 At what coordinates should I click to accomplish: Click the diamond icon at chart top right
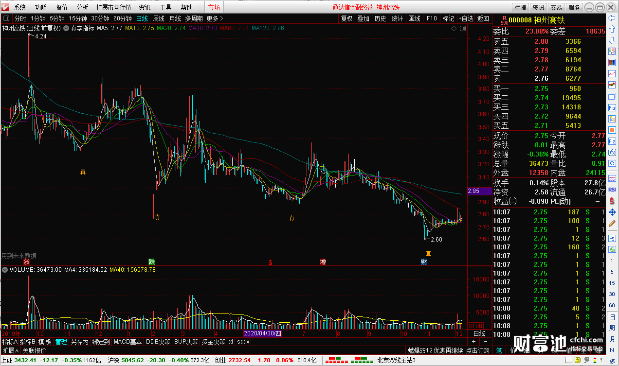[x=454, y=29]
